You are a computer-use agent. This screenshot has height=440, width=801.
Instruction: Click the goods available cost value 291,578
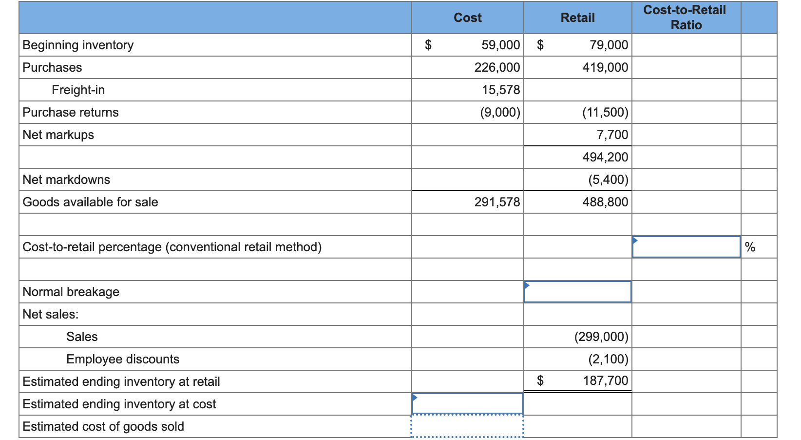[497, 202]
